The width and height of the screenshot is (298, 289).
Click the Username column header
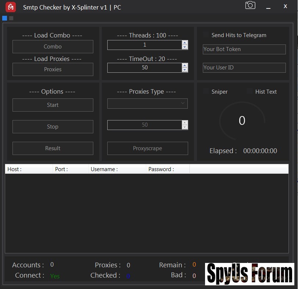(x=117, y=169)
